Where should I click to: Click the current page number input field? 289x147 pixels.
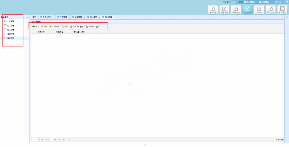click(x=51, y=139)
